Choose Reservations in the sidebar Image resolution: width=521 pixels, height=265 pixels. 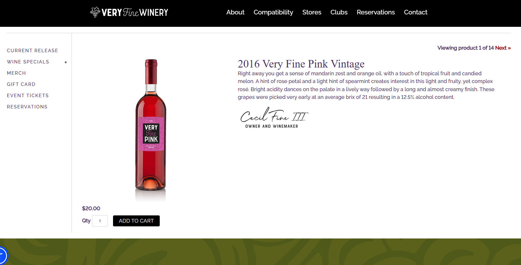pos(27,107)
